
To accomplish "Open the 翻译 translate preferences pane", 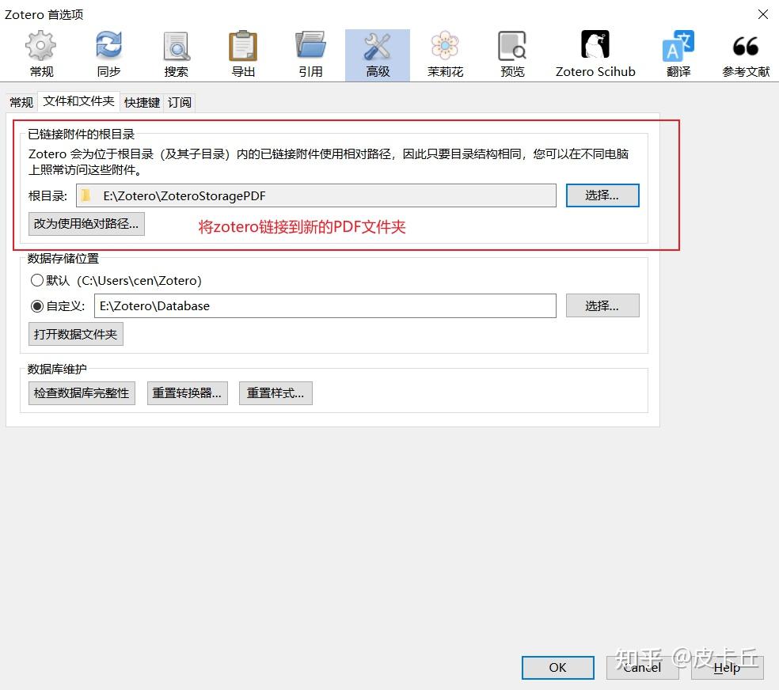I will [x=678, y=55].
